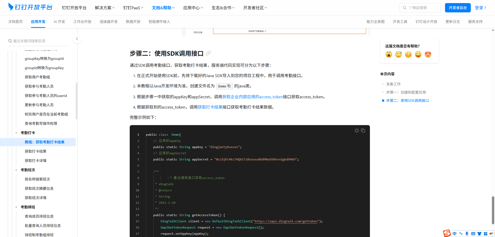Image resolution: width=495 pixels, height=237 pixels.
Task: Switch to the 智能硬件接入 tab
Action: click(x=160, y=22)
